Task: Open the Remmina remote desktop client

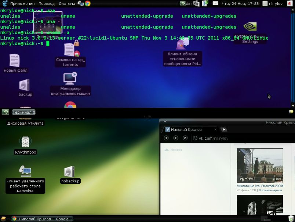Action: (x=25, y=172)
